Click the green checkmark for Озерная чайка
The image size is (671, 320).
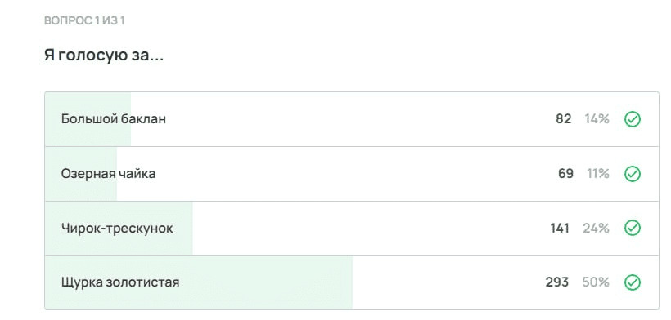click(633, 174)
